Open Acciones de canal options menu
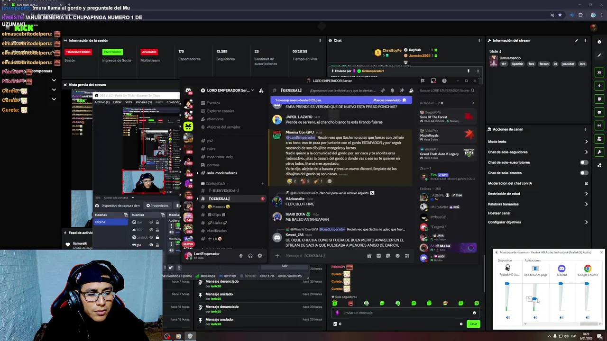 [585, 129]
